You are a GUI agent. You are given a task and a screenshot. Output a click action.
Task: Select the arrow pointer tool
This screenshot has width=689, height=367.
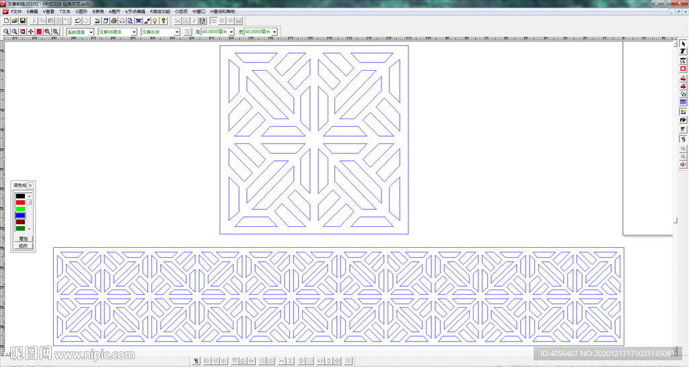(683, 44)
